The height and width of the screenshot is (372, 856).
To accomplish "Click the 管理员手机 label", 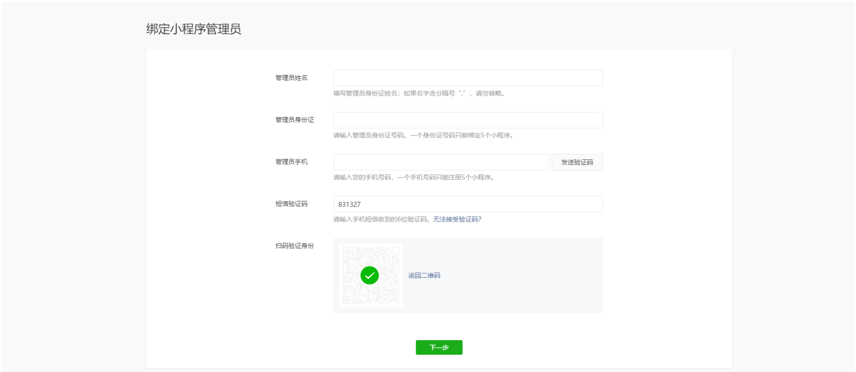I will [x=292, y=161].
